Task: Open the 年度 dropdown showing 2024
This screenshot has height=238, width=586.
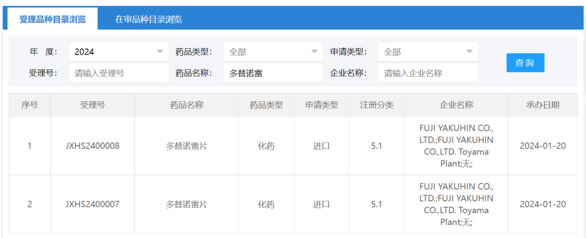Action: tap(118, 52)
